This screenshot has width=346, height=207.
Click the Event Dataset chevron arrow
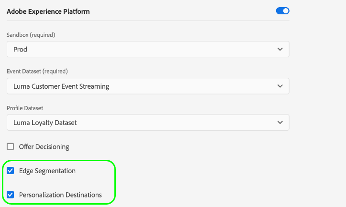280,86
